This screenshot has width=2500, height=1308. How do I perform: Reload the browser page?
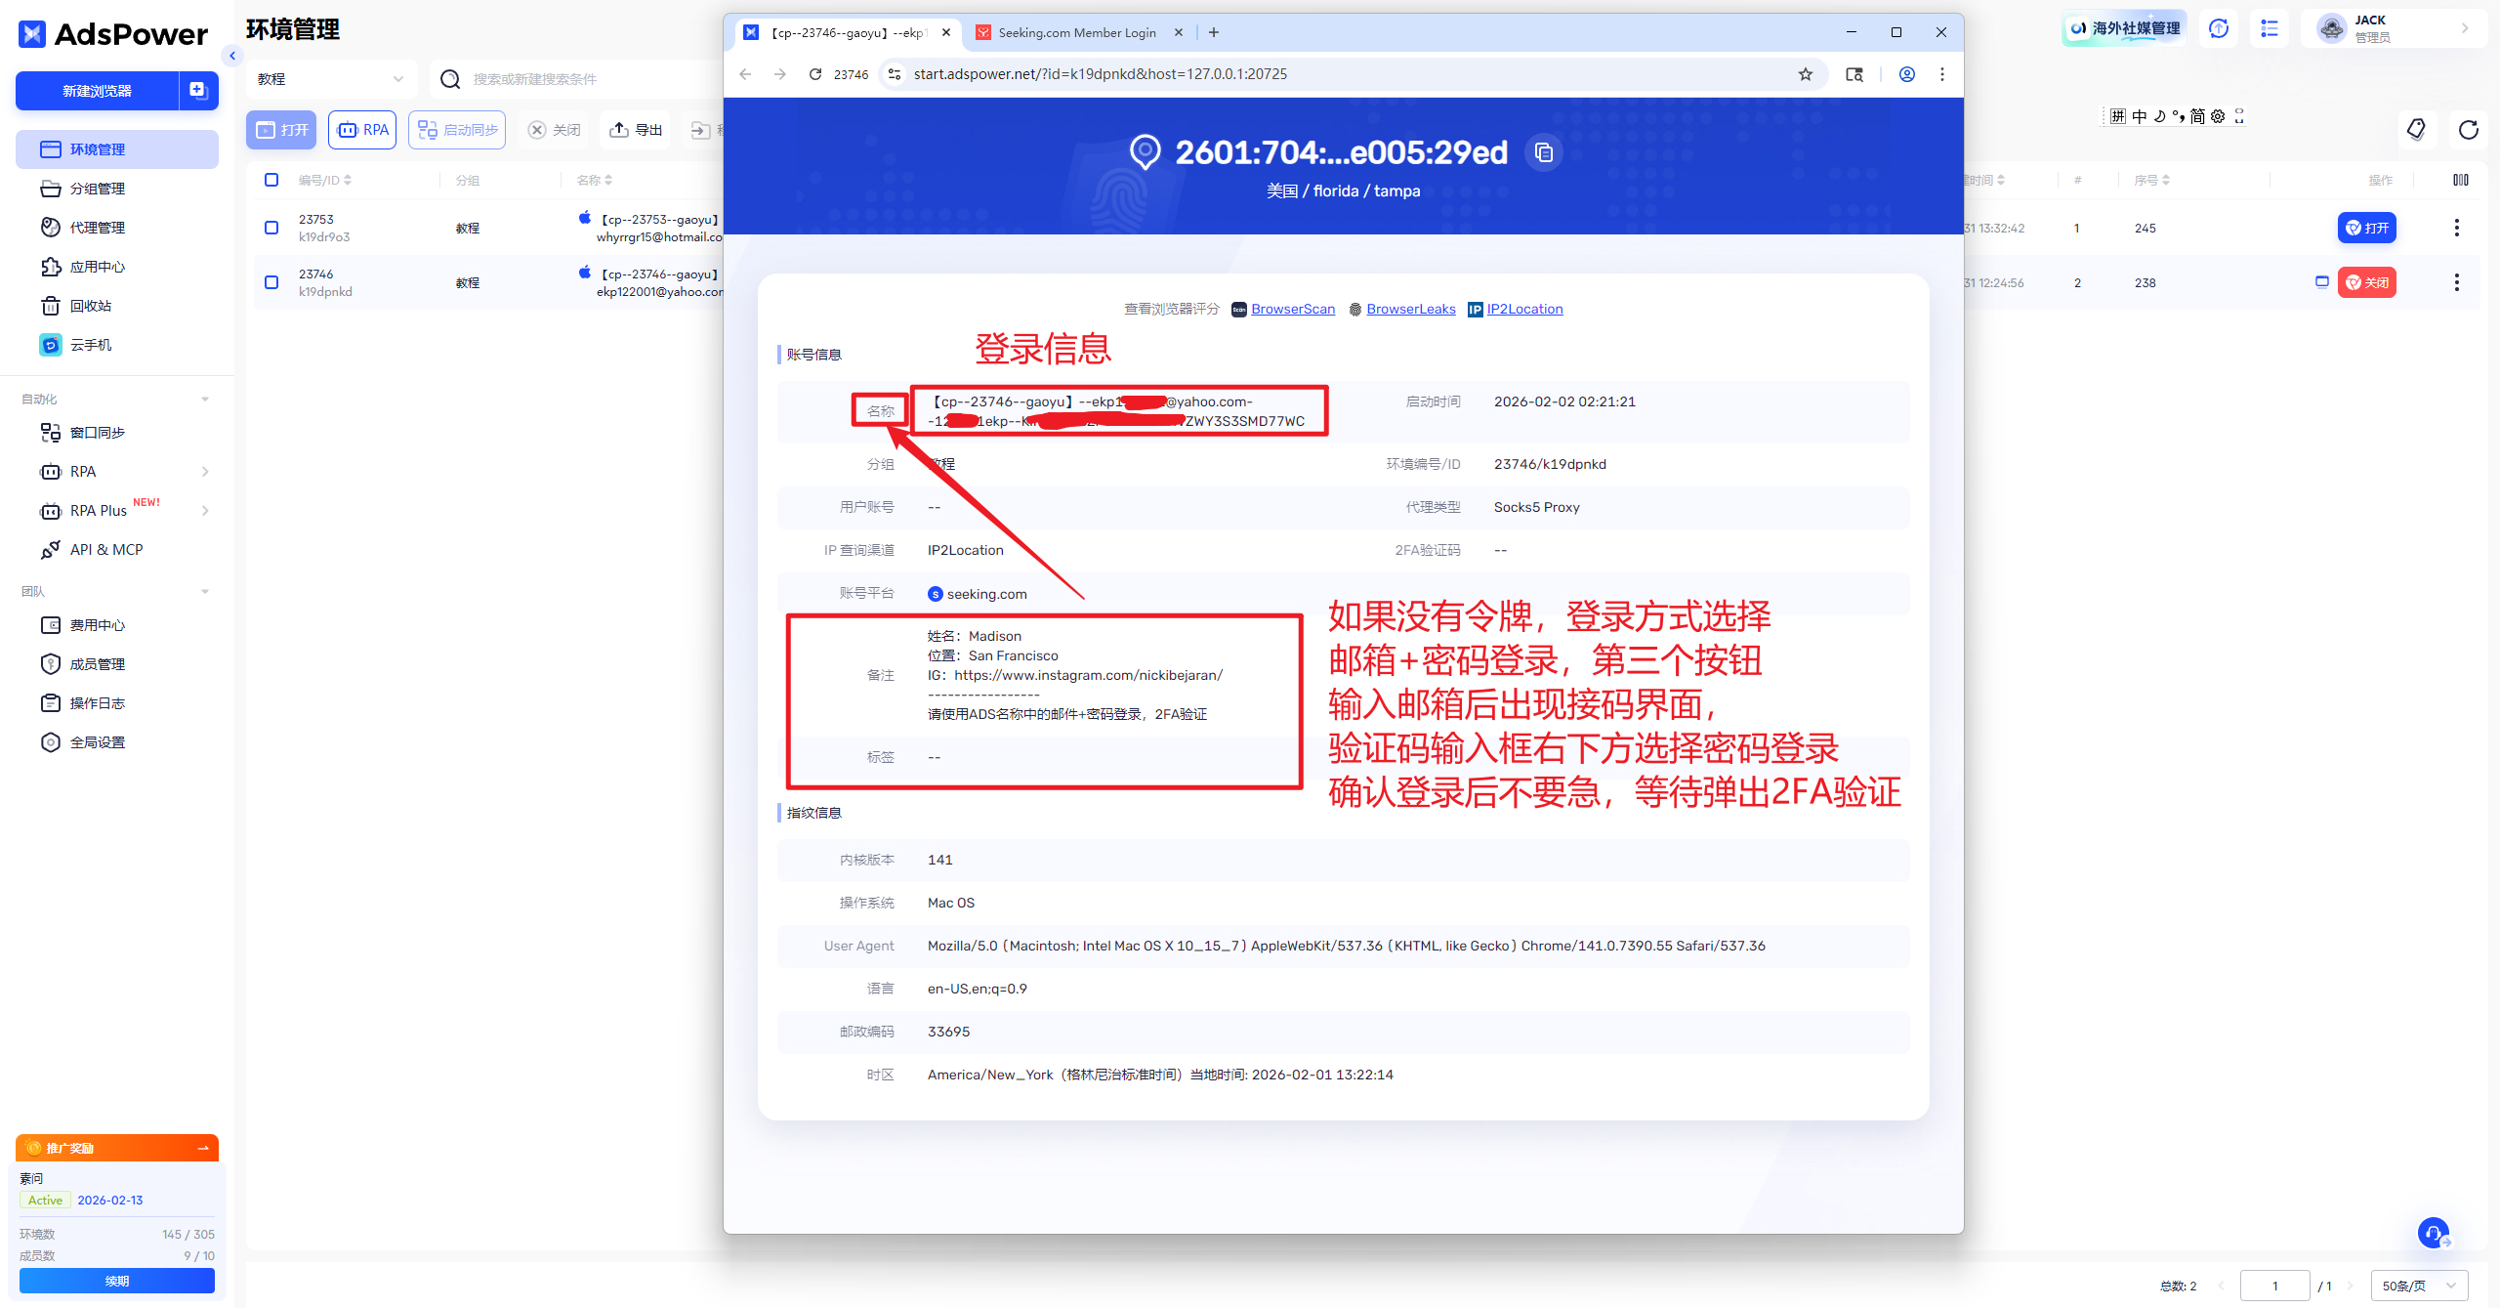[x=815, y=74]
